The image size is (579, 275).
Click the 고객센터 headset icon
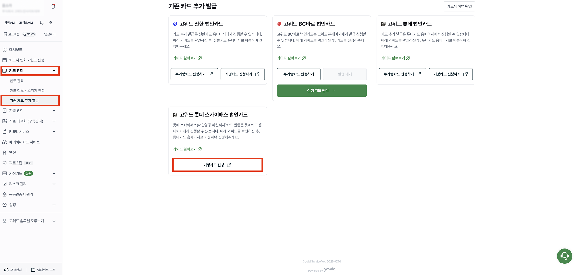[6, 270]
